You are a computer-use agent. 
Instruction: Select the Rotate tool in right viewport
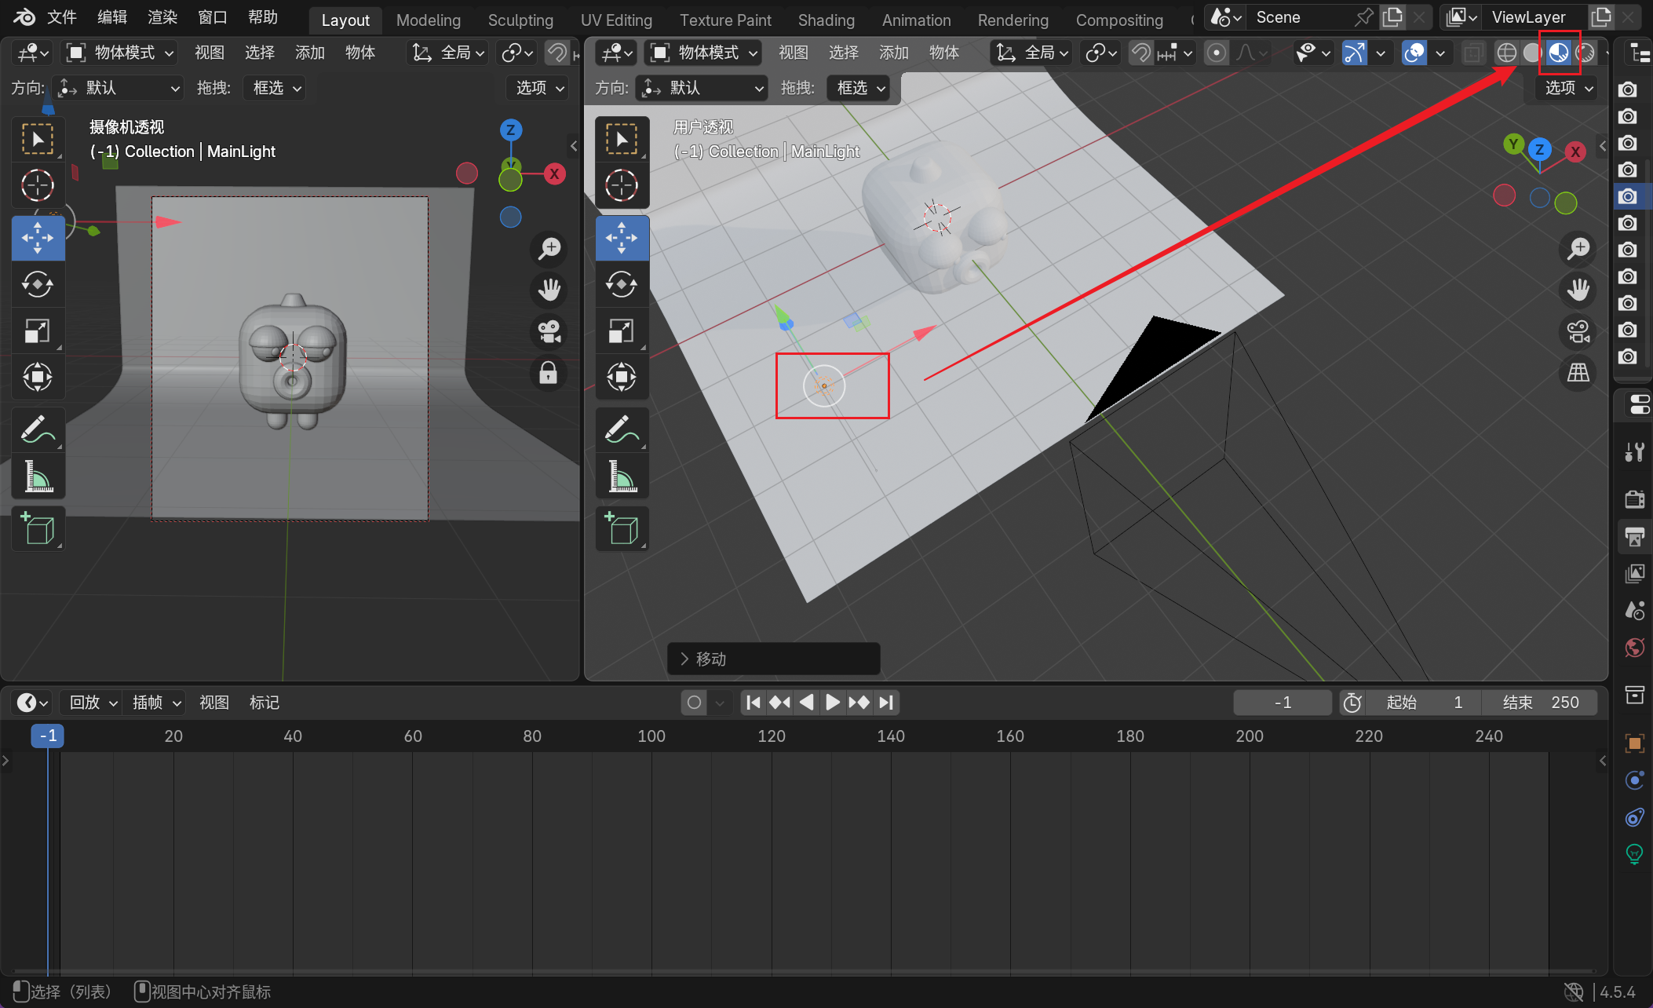pyautogui.click(x=622, y=284)
